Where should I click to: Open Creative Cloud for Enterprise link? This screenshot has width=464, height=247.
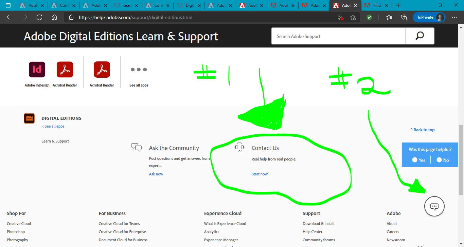click(122, 232)
